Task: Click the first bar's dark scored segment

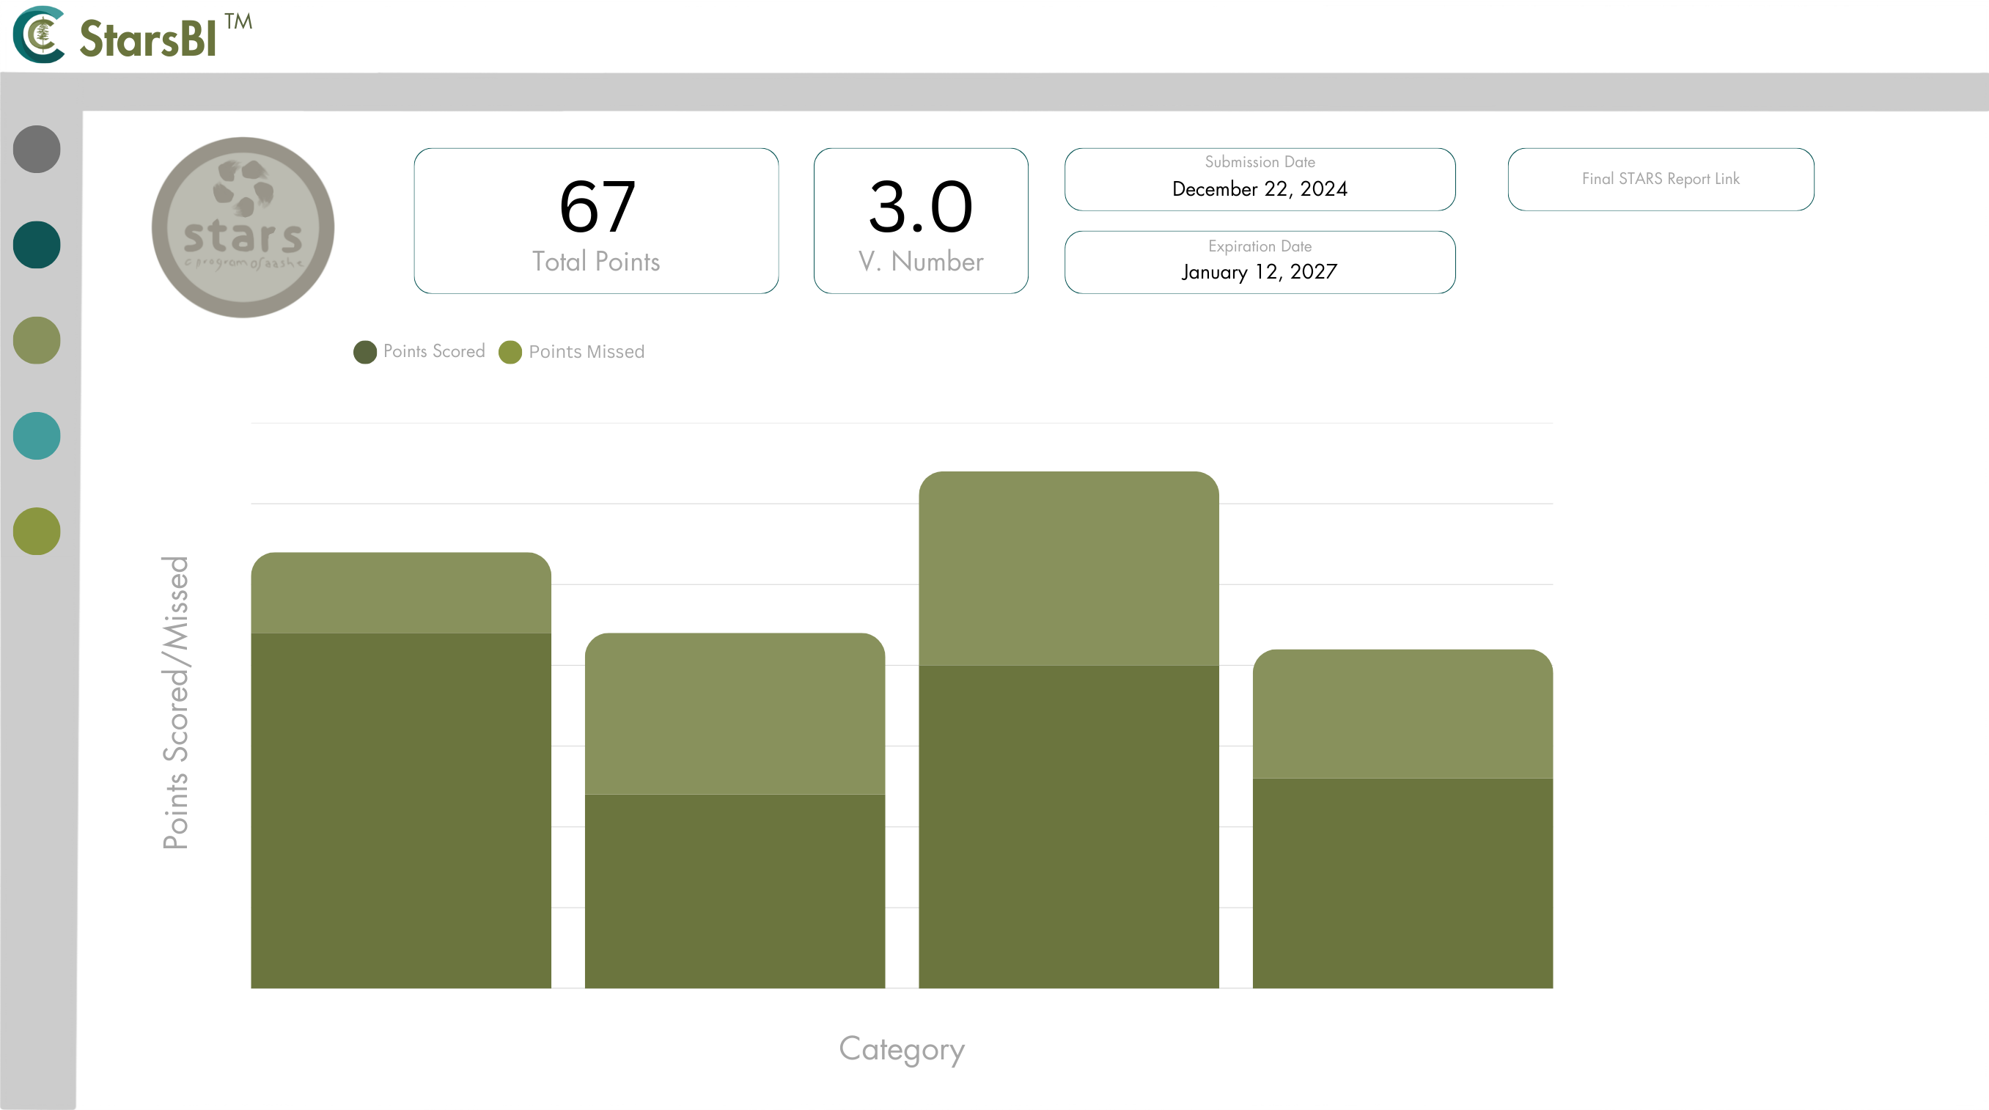Action: pos(401,810)
